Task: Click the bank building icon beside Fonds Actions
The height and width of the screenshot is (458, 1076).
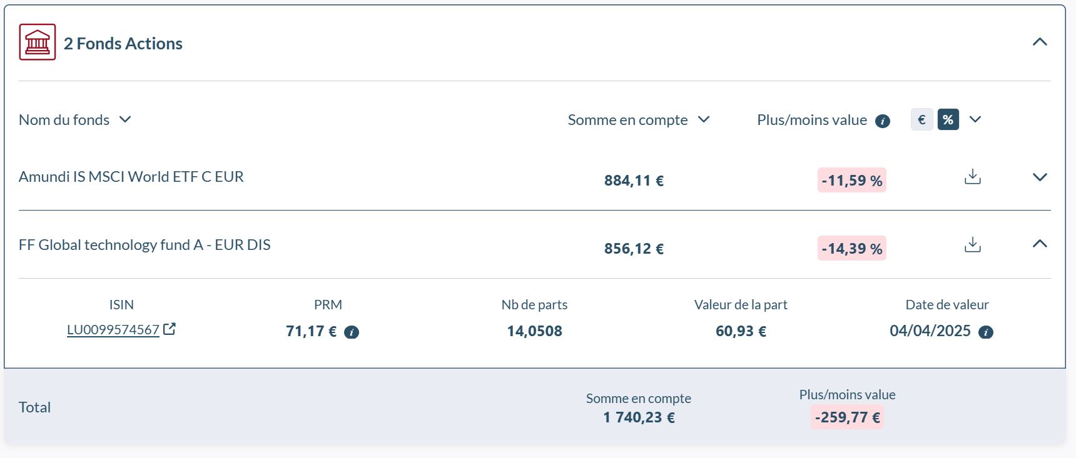Action: click(38, 42)
